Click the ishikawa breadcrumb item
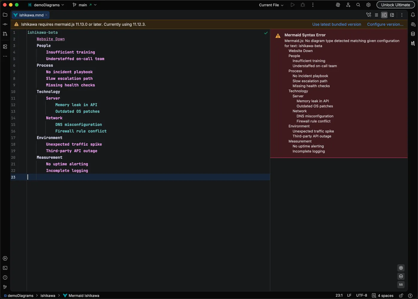Viewport: 418px width, 299px height. 48,295
